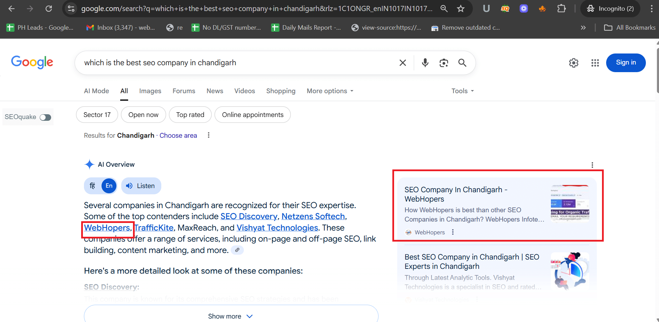This screenshot has height=322, width=659.
Task: Click the source link chip icon
Action: [x=237, y=250]
